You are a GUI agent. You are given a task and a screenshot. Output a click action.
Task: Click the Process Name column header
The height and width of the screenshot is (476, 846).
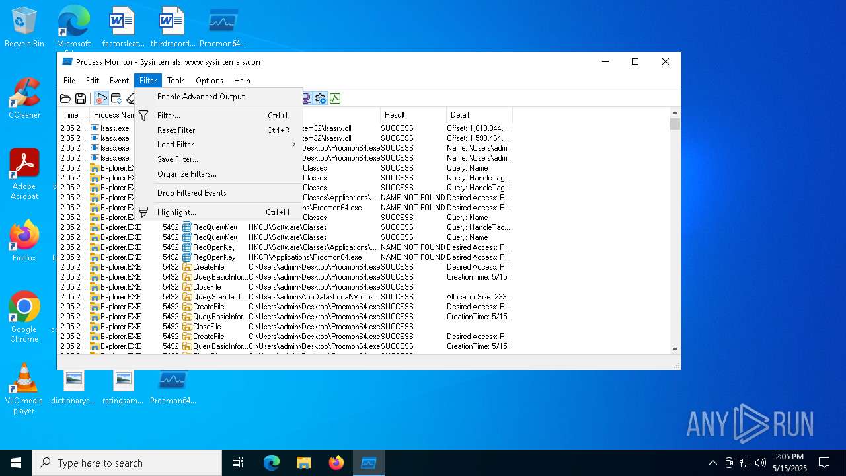[112, 115]
